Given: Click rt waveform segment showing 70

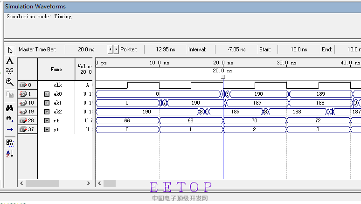Looking at the screenshot, I should click(254, 120).
